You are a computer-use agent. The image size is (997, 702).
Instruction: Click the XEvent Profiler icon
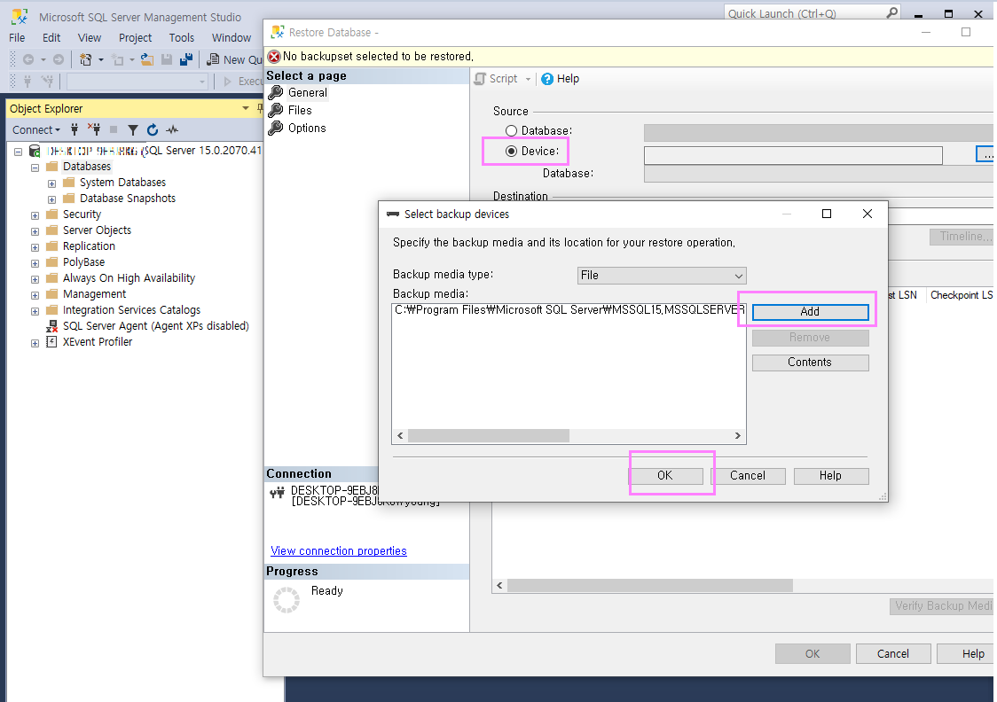tap(52, 342)
